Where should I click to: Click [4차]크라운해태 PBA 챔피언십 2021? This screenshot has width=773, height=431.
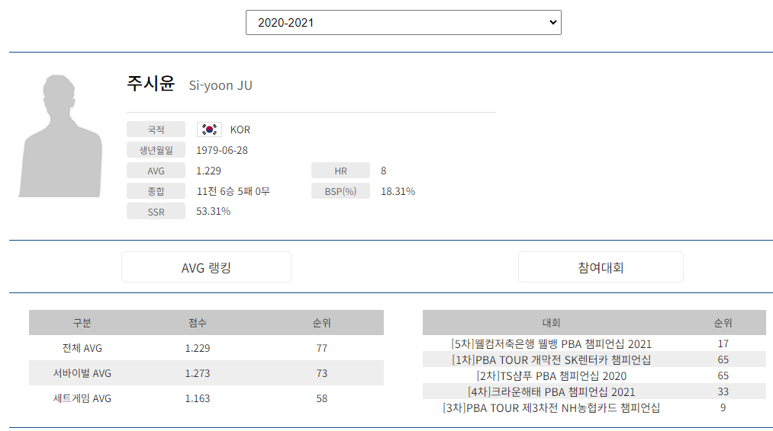[x=551, y=391]
